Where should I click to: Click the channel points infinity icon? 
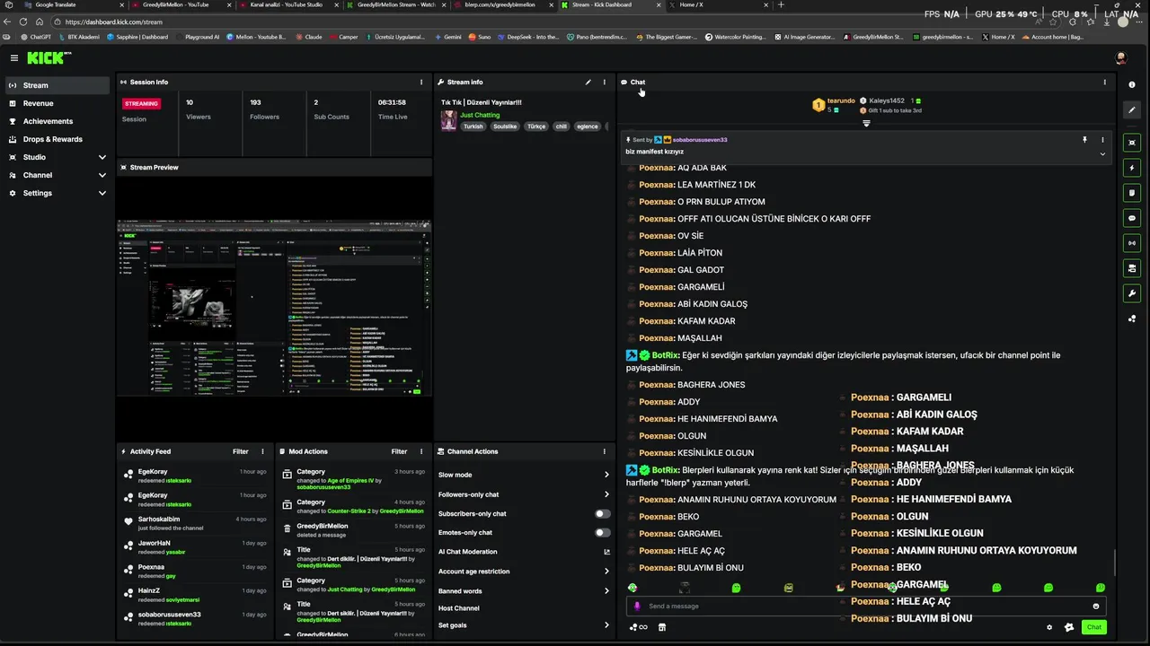pos(638,627)
